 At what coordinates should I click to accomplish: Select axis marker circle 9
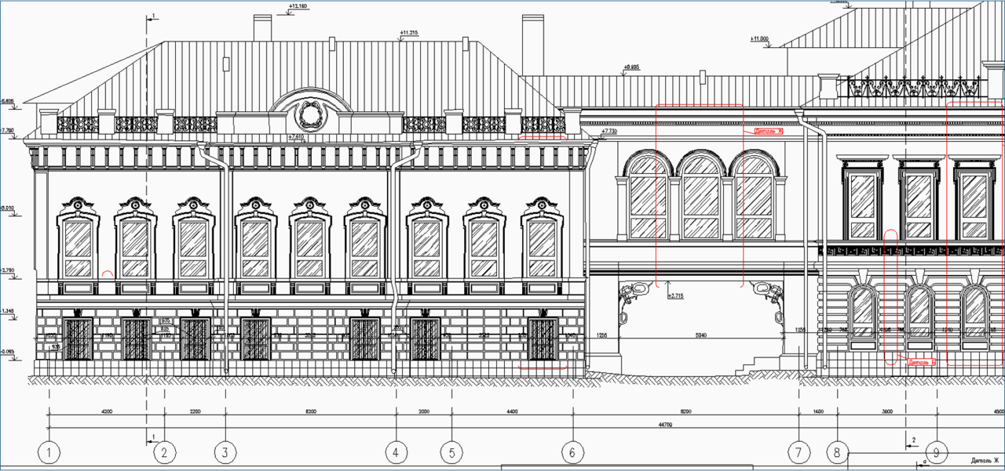pyautogui.click(x=936, y=452)
